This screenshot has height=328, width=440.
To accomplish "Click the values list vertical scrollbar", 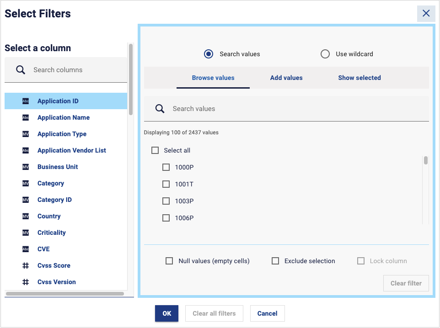I will (x=426, y=160).
